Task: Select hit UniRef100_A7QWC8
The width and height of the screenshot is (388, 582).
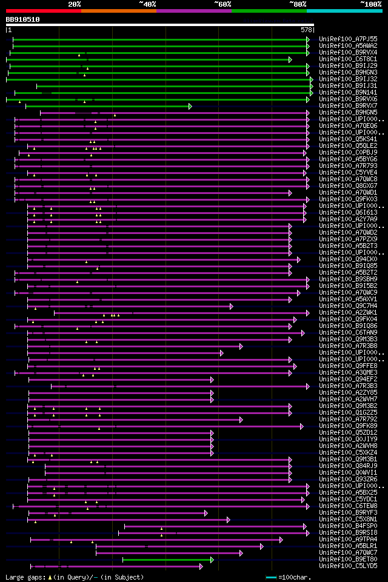Action: 348,179
